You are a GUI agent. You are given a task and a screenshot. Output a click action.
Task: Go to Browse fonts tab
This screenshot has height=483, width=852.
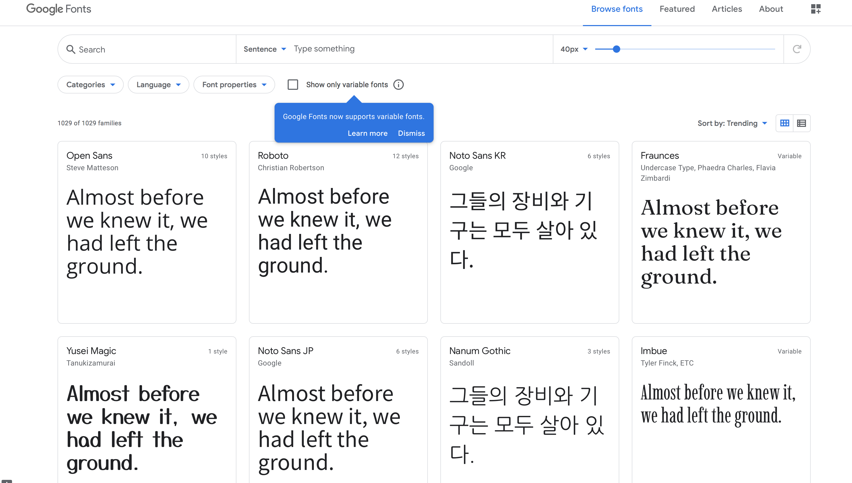click(616, 9)
